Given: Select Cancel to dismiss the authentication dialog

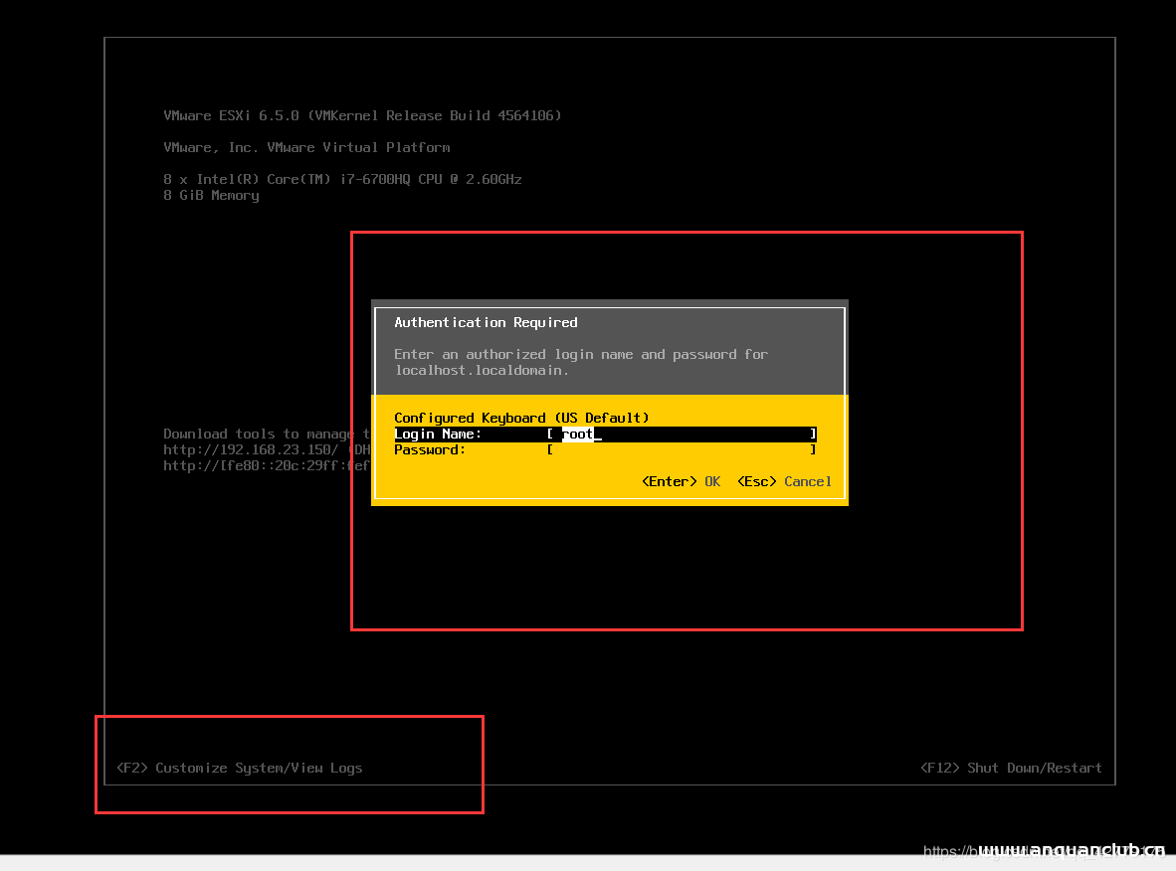Looking at the screenshot, I should pos(807,481).
